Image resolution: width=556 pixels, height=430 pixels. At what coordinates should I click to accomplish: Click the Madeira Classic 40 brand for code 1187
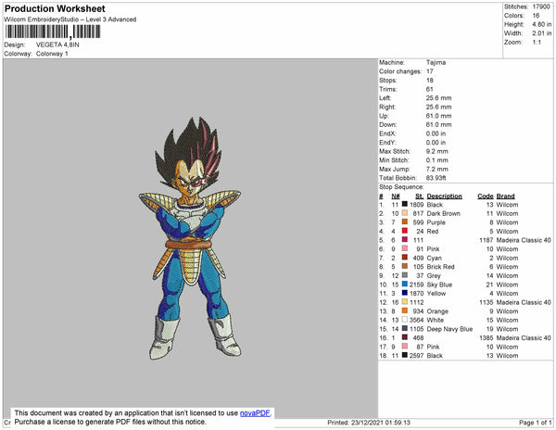point(524,240)
